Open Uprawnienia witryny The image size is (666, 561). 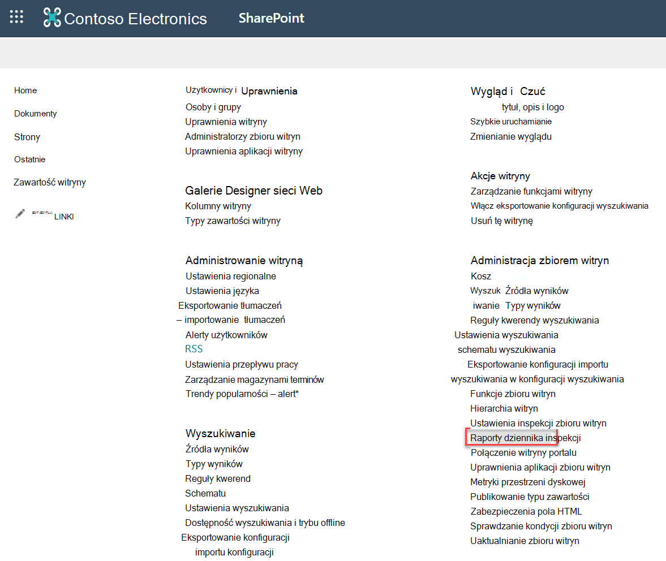(226, 122)
